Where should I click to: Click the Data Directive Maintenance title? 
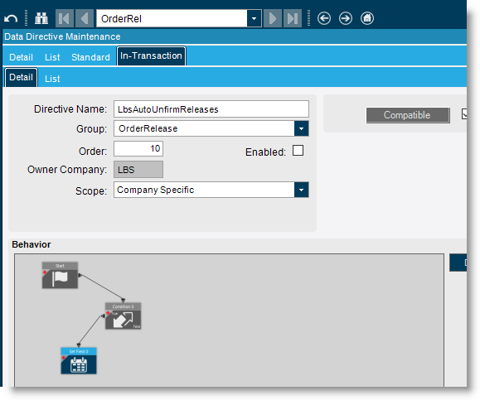62,36
